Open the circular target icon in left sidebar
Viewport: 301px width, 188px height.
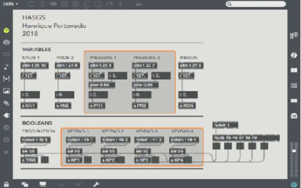tap(6, 42)
